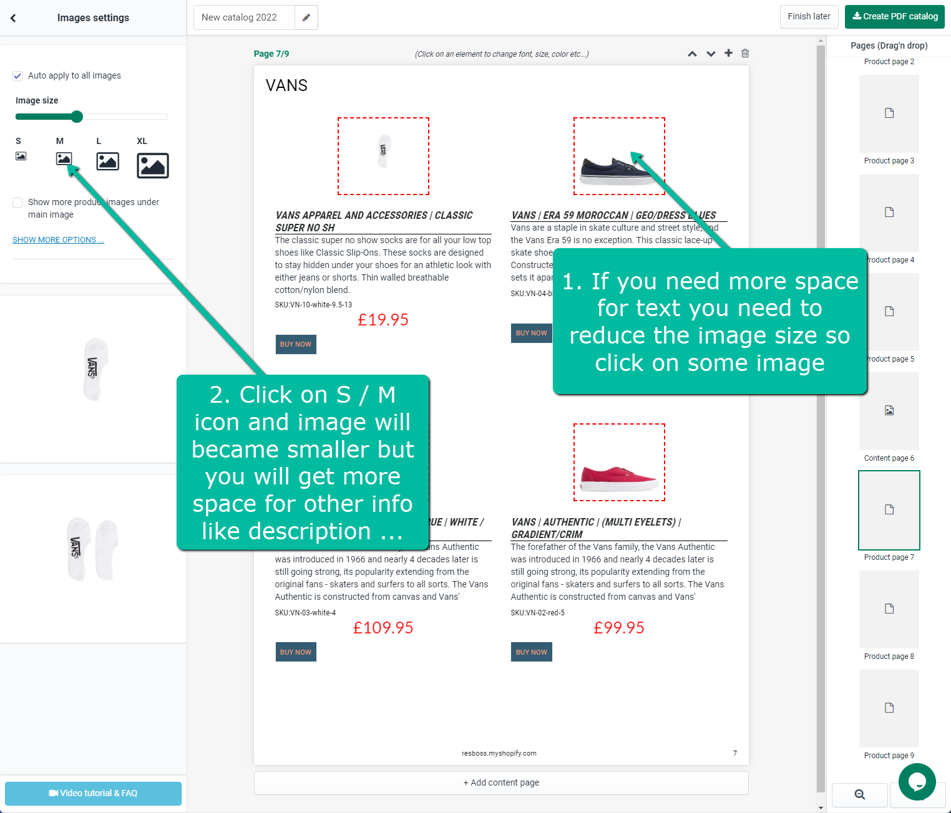Screen dimensions: 951x813
Task: Select red Authentic shoe image
Action: (619, 462)
